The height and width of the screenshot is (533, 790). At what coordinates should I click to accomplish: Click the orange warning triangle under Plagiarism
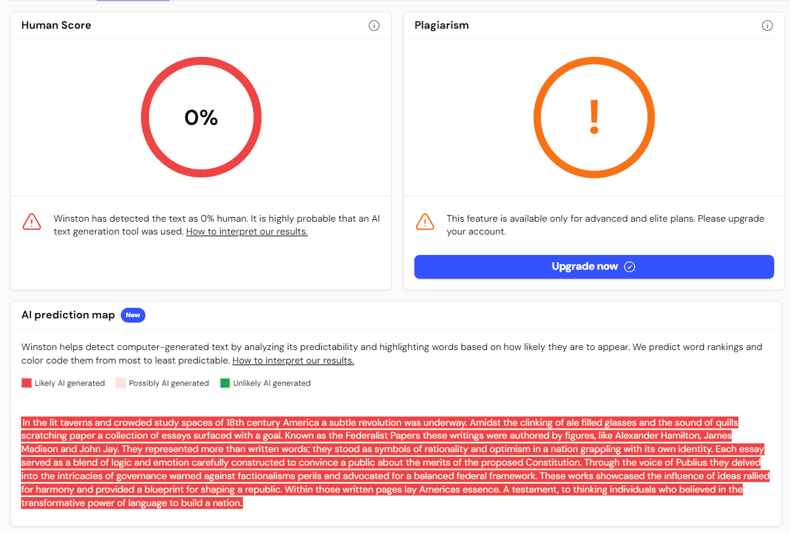pos(425,222)
